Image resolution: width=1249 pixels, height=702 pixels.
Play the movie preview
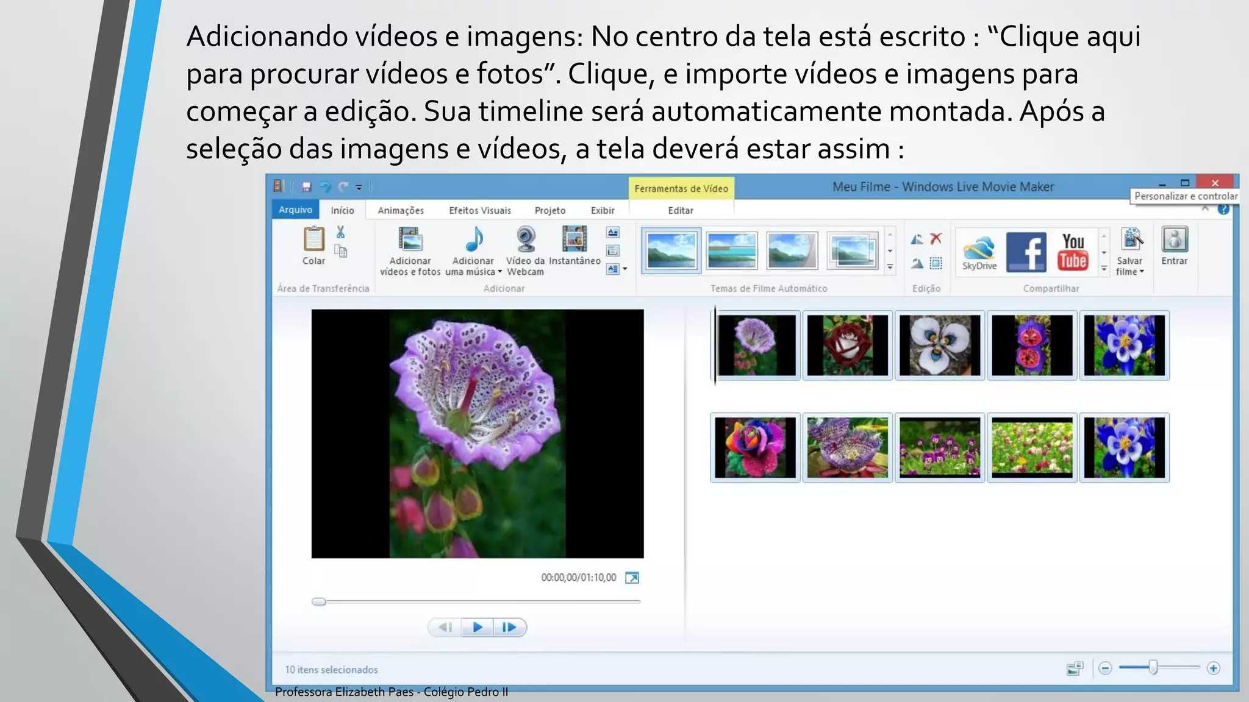click(478, 627)
